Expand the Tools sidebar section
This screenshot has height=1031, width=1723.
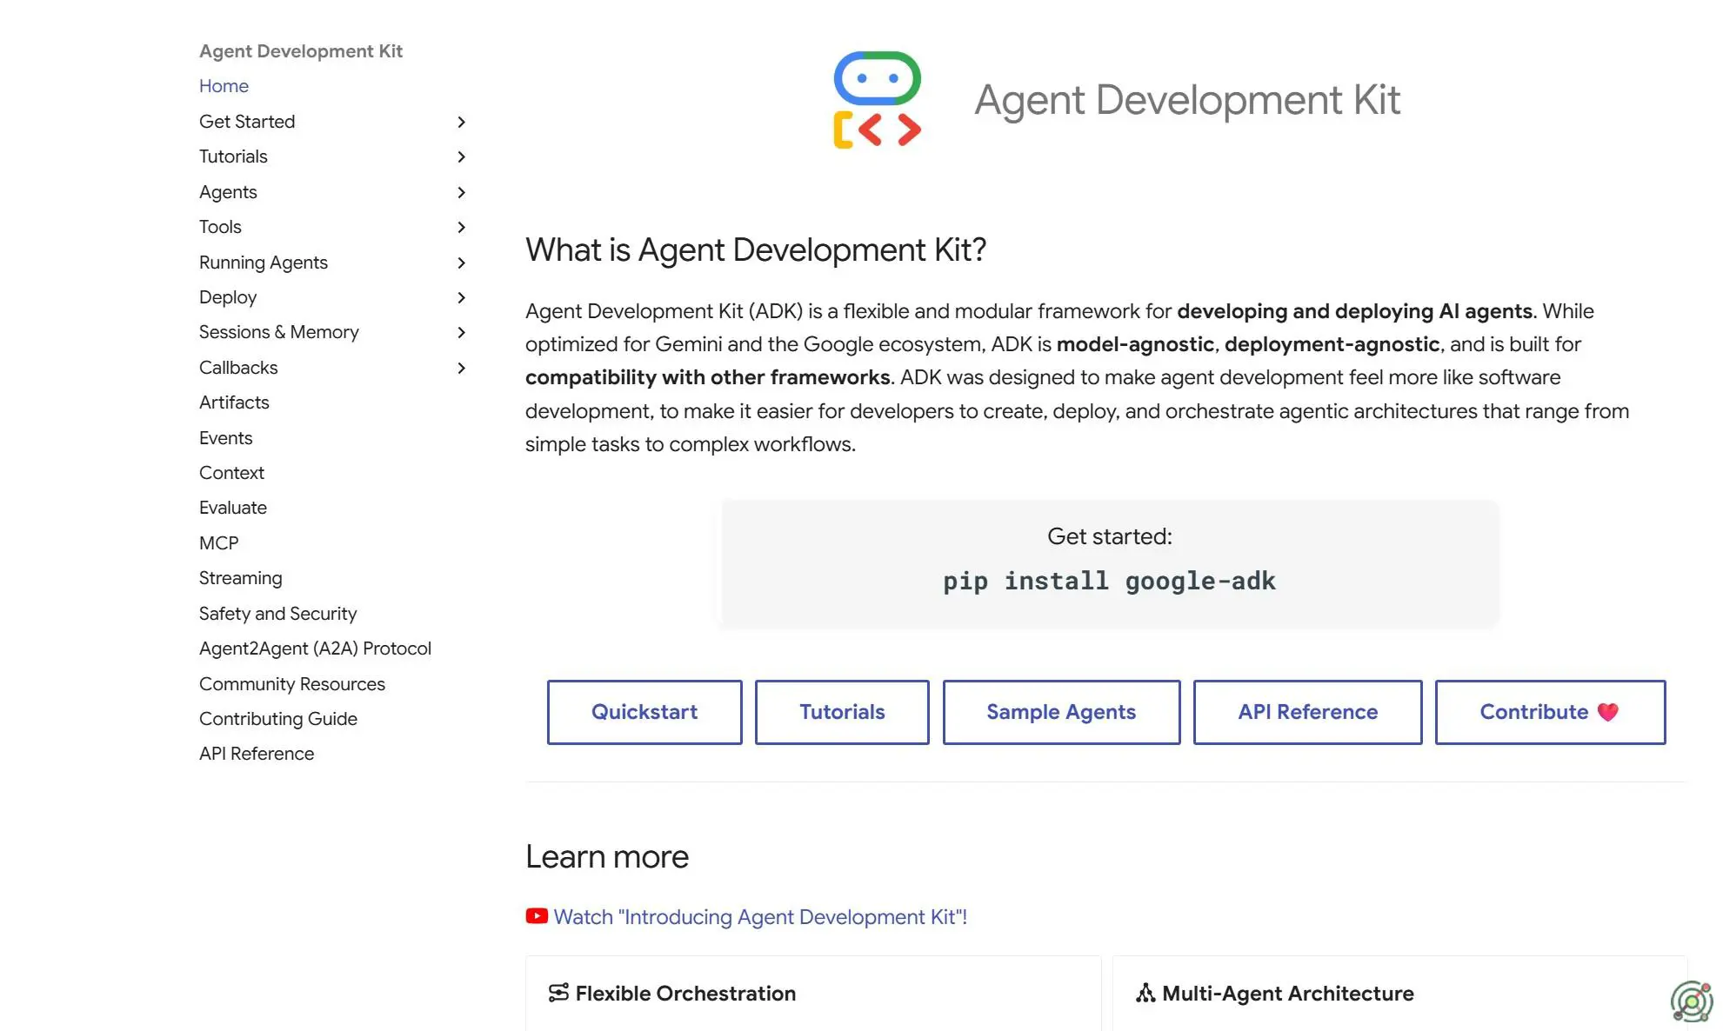click(x=461, y=227)
